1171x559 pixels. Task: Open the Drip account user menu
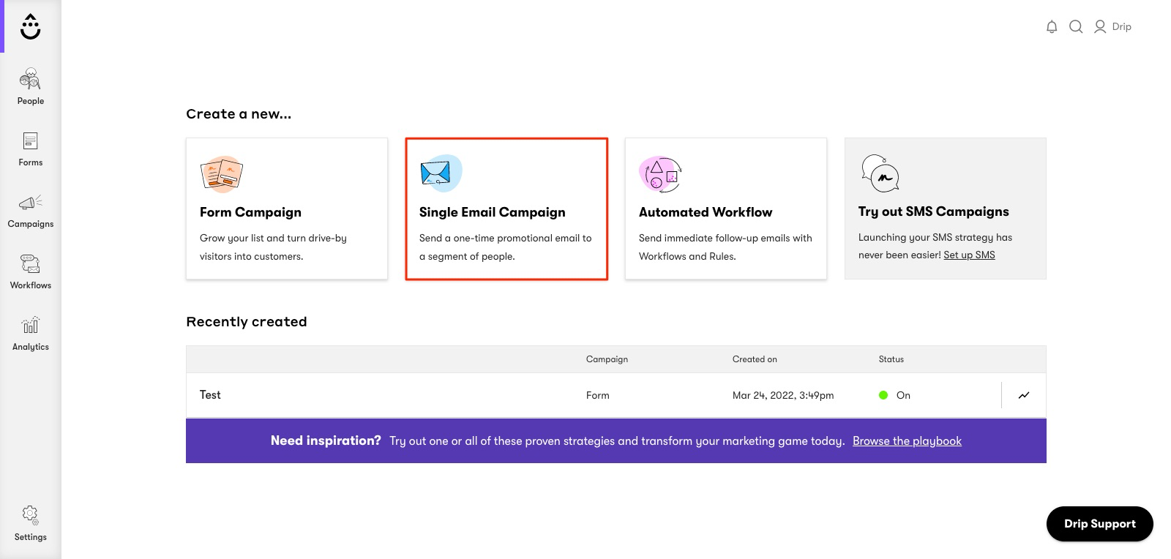[x=1112, y=27]
